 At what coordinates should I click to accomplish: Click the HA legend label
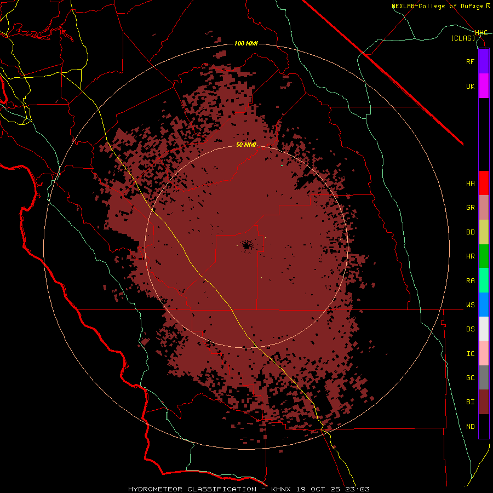point(470,184)
